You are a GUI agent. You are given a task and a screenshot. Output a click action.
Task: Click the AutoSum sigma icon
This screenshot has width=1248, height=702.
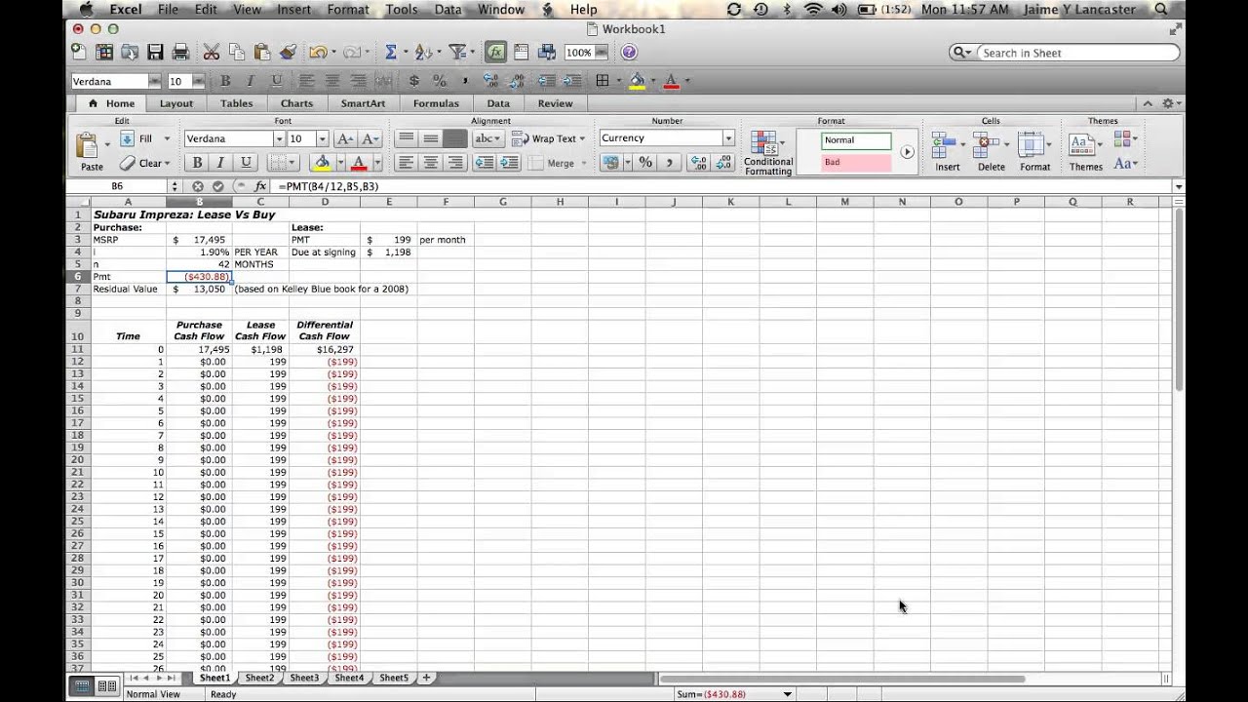coord(391,53)
